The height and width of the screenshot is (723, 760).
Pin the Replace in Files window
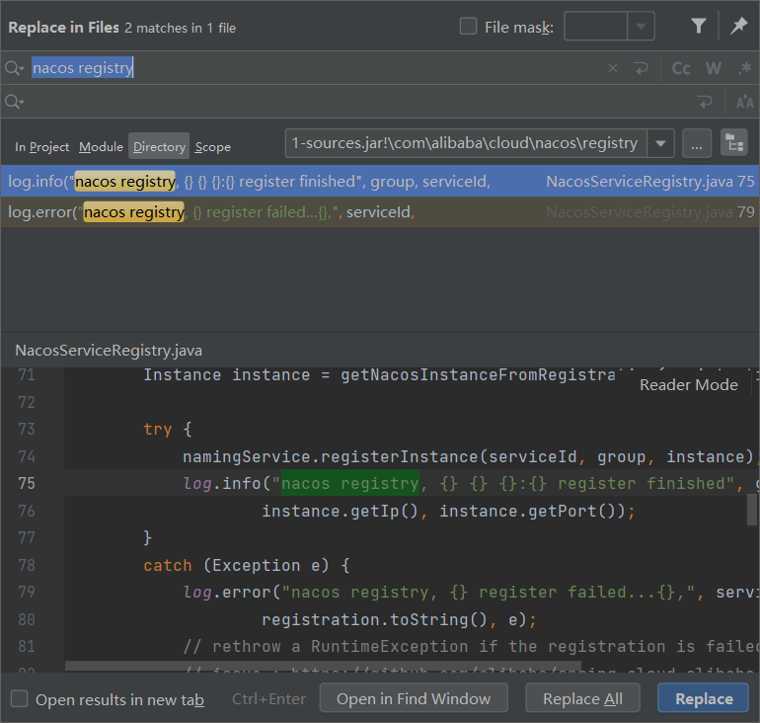[738, 27]
